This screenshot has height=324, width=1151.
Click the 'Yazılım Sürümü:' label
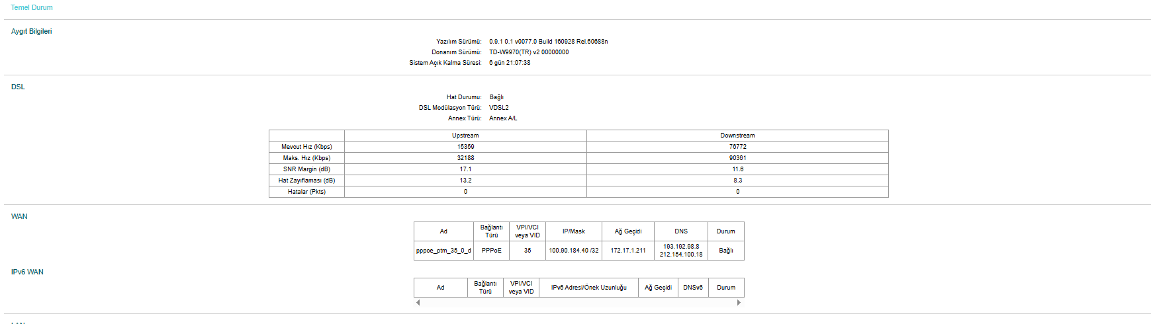click(x=459, y=42)
